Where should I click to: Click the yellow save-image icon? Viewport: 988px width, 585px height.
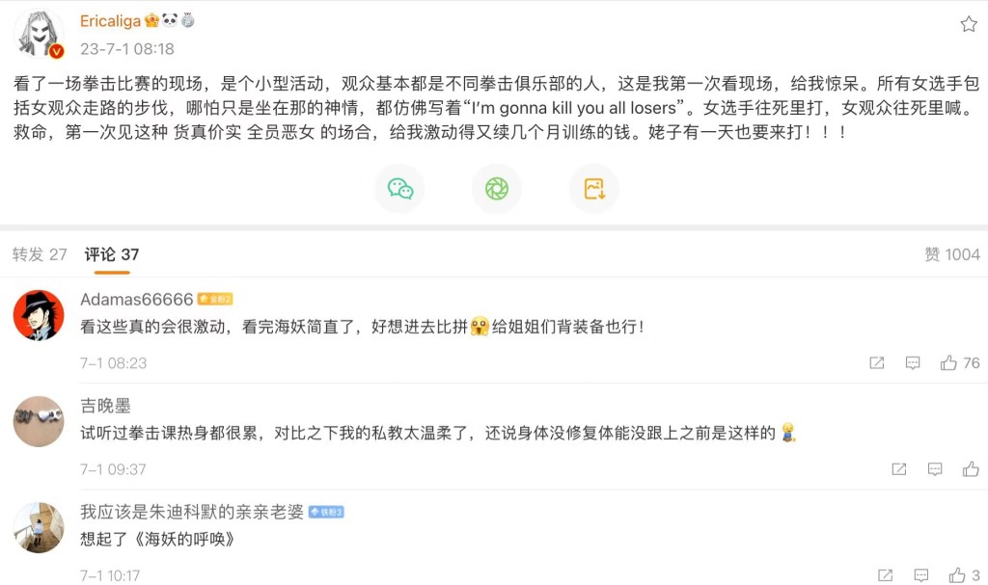(x=593, y=189)
